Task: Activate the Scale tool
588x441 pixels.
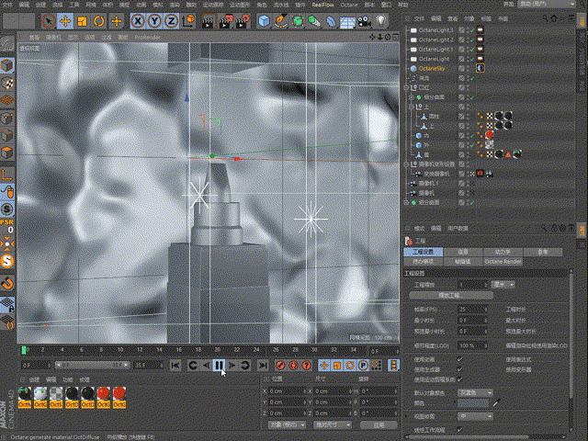Action: [82, 21]
